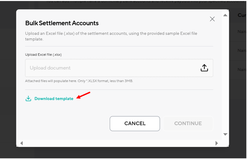Click the scroll up arrow

[225, 15]
